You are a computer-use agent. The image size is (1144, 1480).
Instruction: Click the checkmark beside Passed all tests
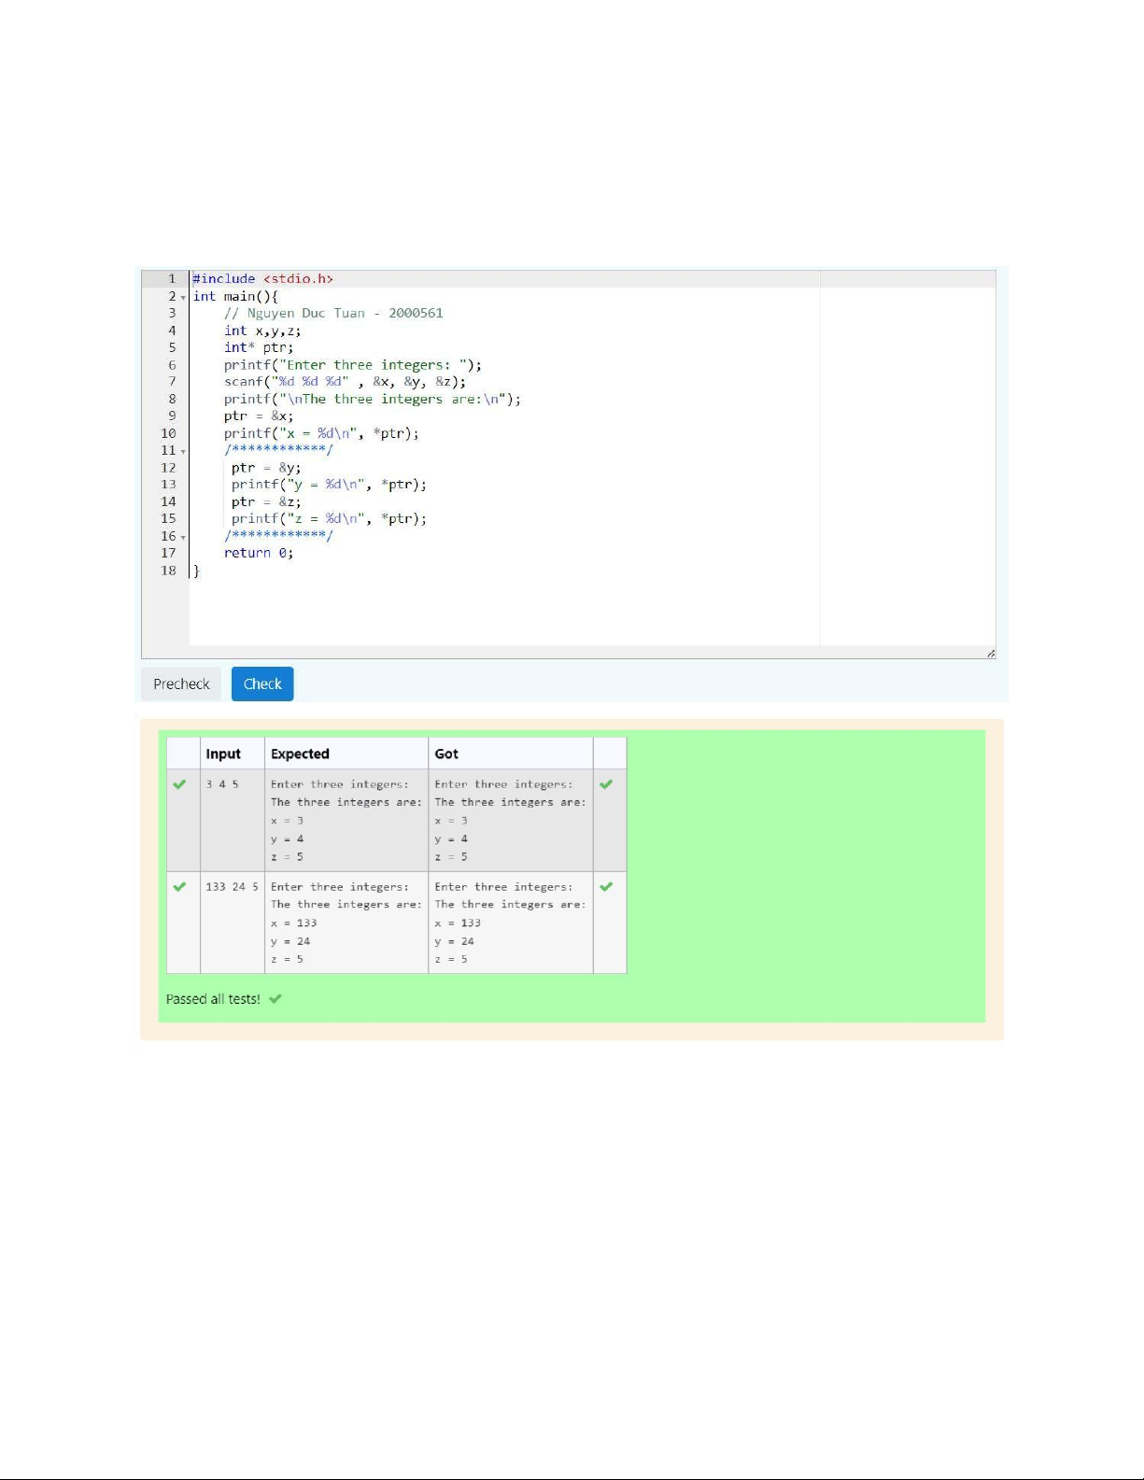pyautogui.click(x=275, y=999)
